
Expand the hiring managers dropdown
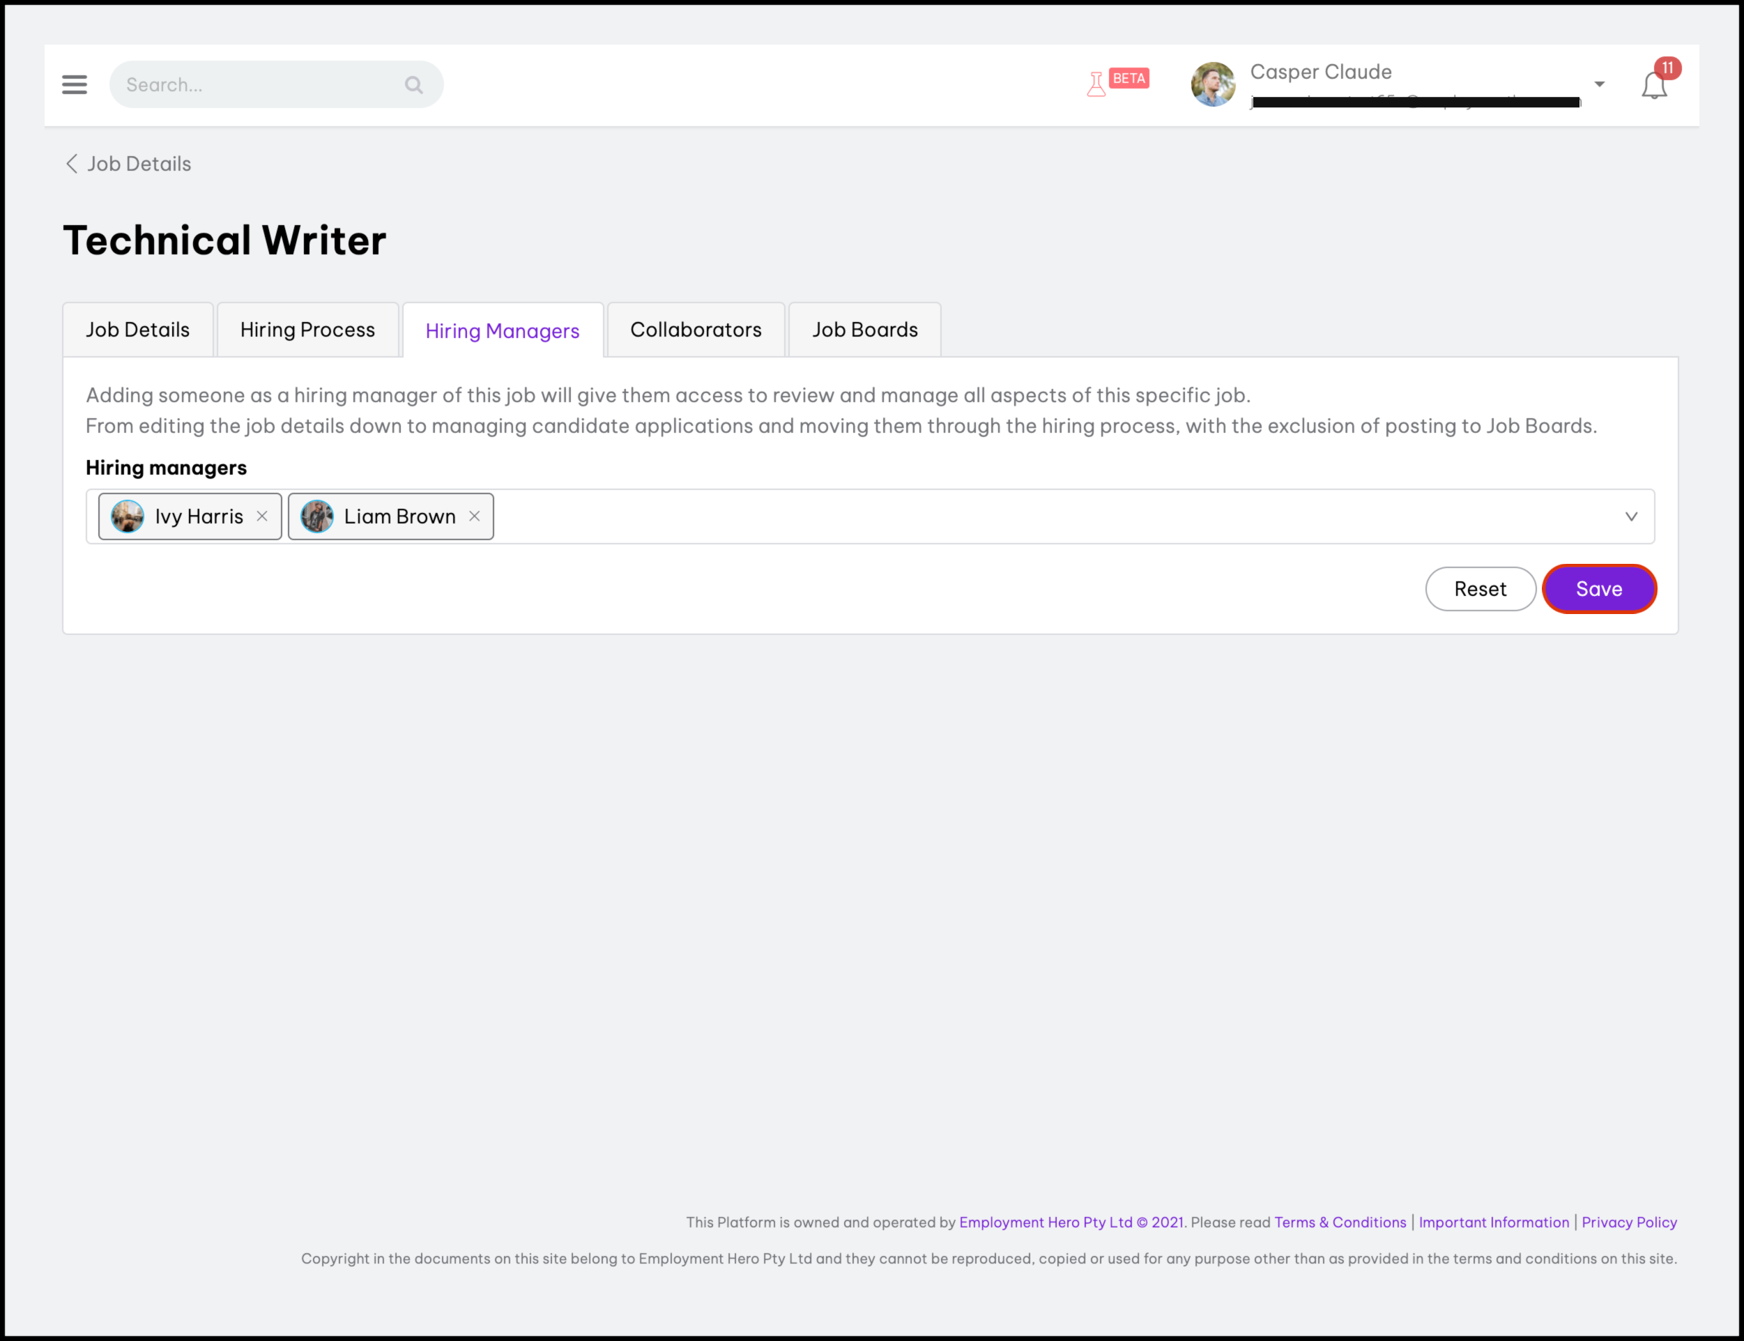[x=1630, y=516]
